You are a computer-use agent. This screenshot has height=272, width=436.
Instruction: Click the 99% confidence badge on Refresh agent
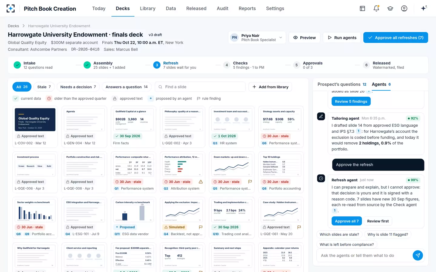click(x=413, y=180)
